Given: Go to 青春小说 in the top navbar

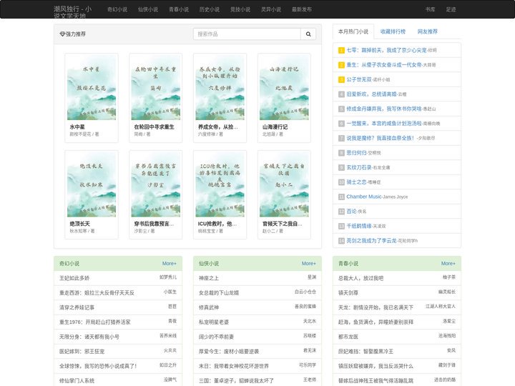Looking at the screenshot, I should [179, 9].
